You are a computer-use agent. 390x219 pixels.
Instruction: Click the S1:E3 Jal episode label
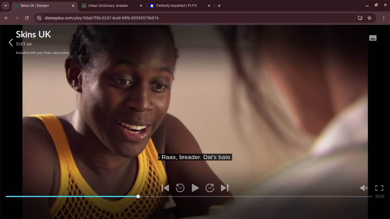pyautogui.click(x=24, y=44)
